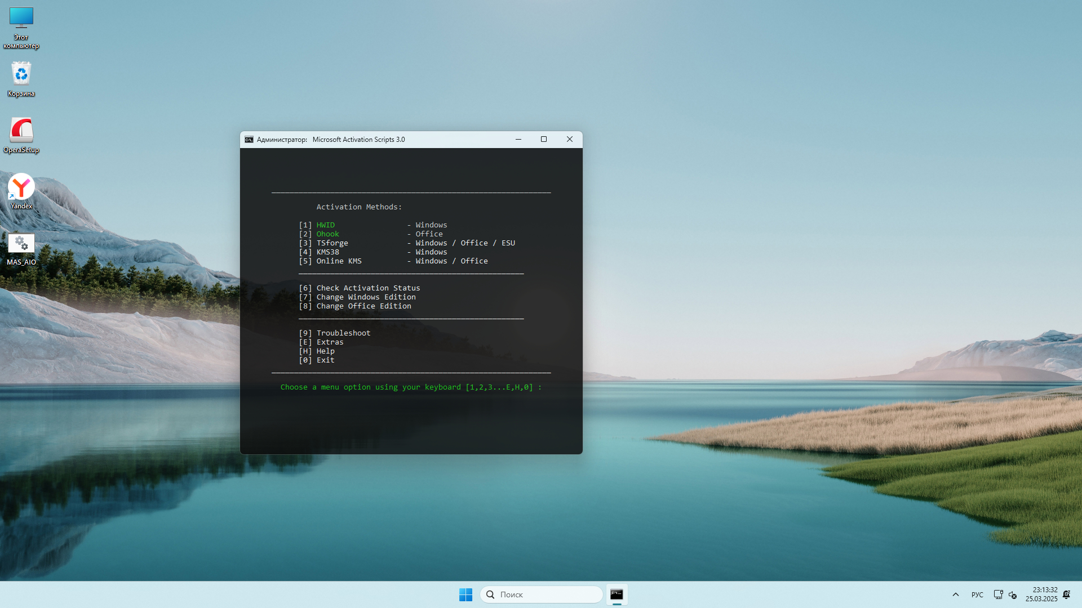
Task: Minimize the Activation Scripts console window
Action: (x=518, y=140)
